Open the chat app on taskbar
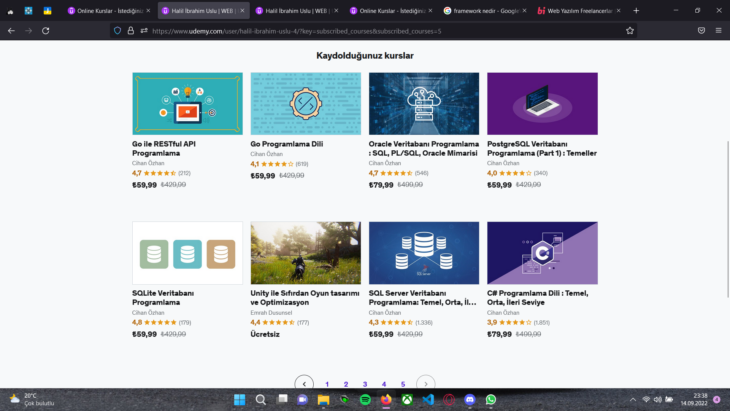This screenshot has height=411, width=730. (x=303, y=400)
